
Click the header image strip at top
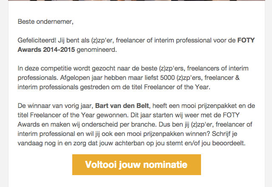tap(136, 1)
